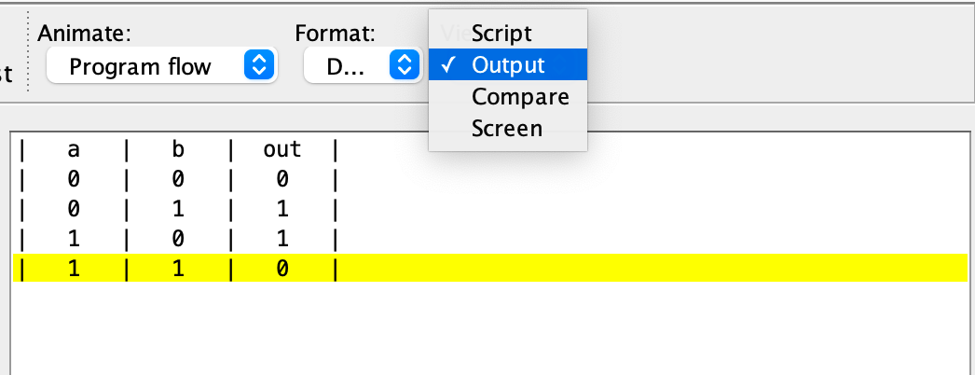Click the blue arrows on the Animate combo box
The width and height of the screenshot is (975, 375).
click(x=260, y=66)
